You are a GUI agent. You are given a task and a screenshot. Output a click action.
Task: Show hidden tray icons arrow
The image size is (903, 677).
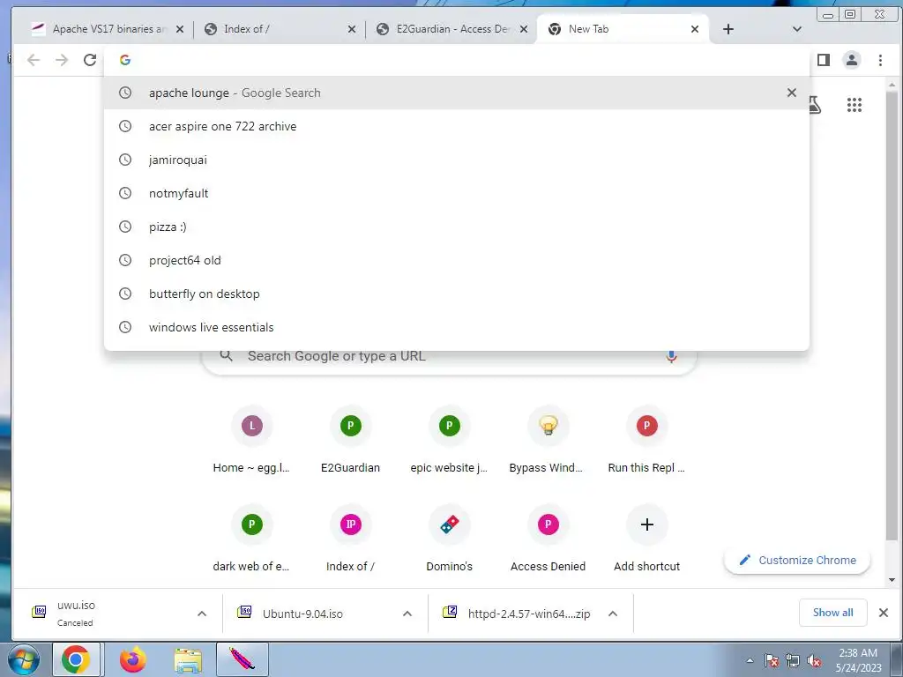point(750,660)
